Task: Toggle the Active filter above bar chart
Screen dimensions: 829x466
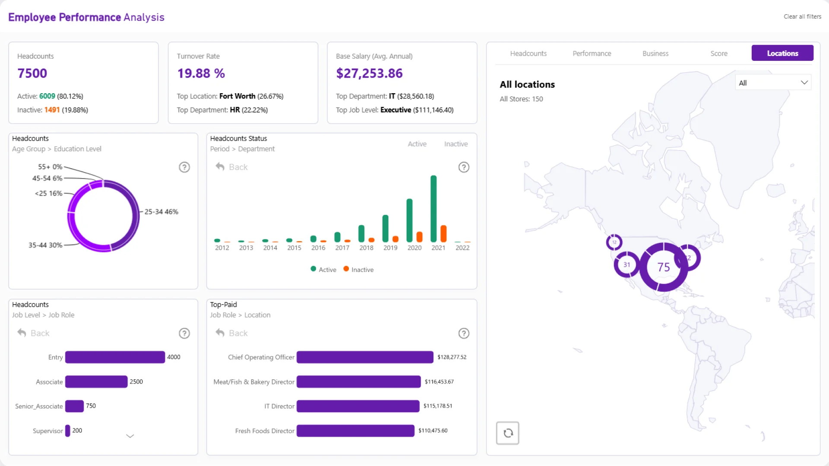Action: [x=417, y=144]
